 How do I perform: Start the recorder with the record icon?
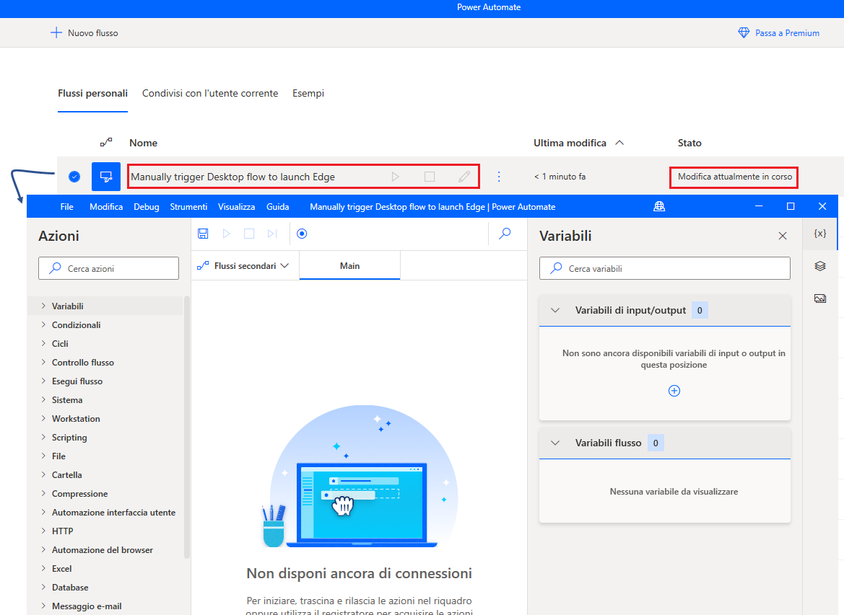pos(302,234)
